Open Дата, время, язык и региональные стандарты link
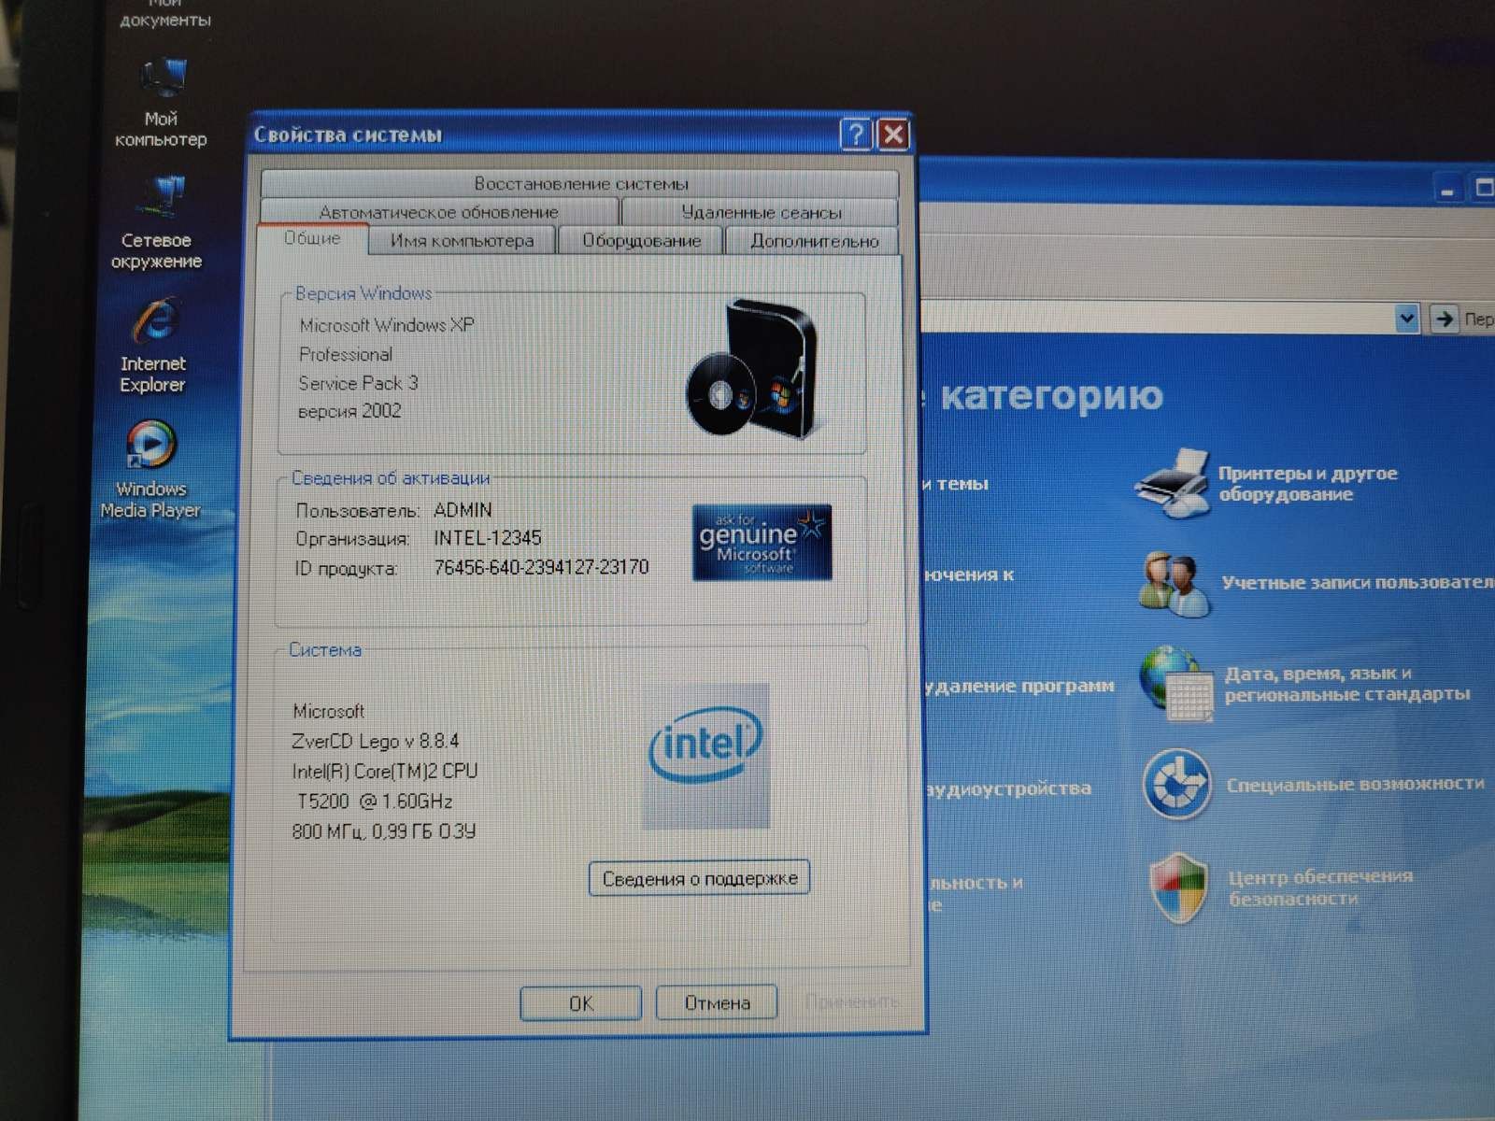 (1346, 684)
